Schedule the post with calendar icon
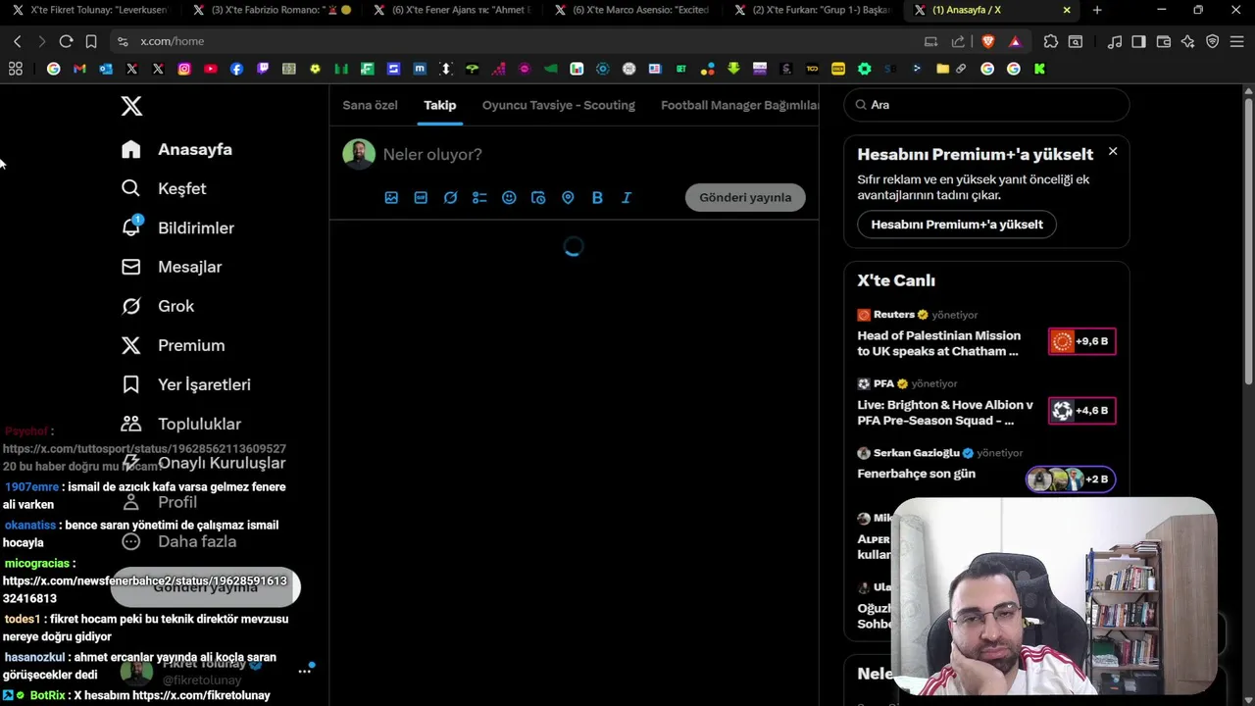Image resolution: width=1255 pixels, height=706 pixels. click(538, 197)
